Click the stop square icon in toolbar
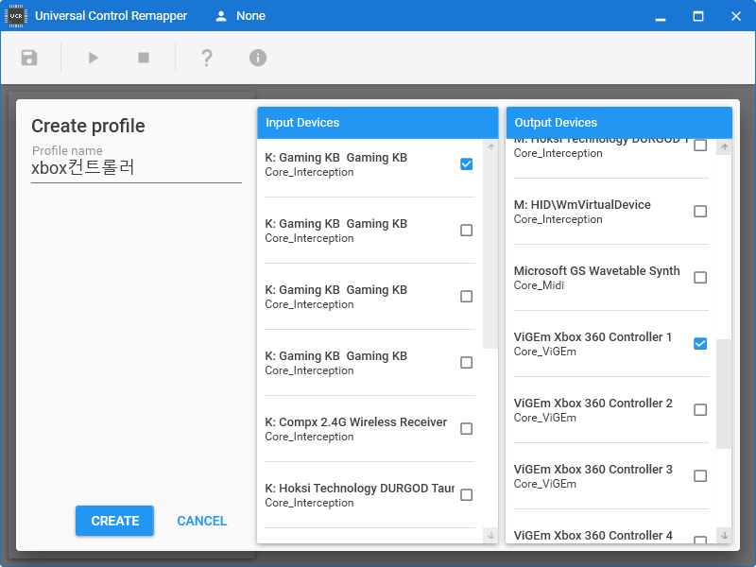This screenshot has height=567, width=756. (144, 58)
